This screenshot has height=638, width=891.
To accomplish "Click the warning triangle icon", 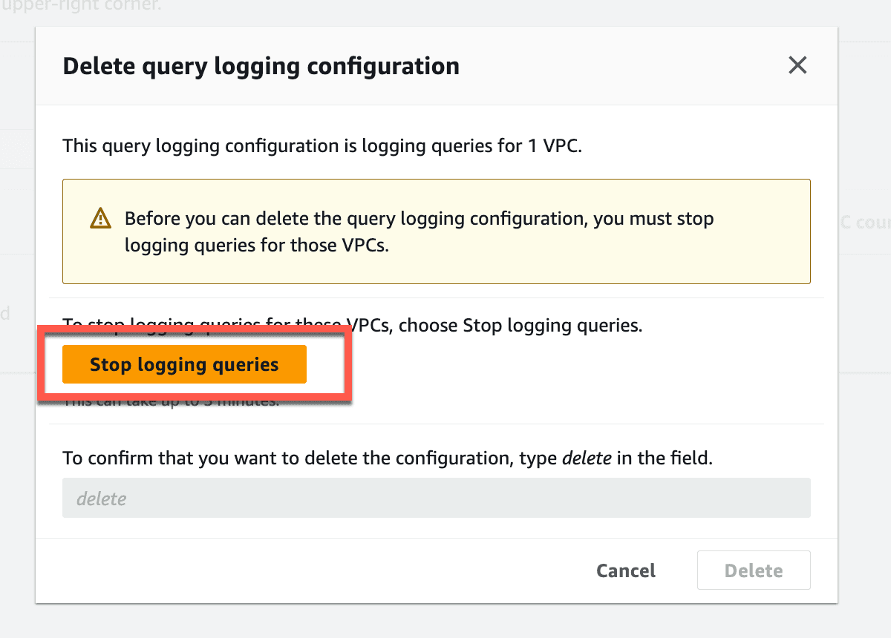I will pos(100,219).
